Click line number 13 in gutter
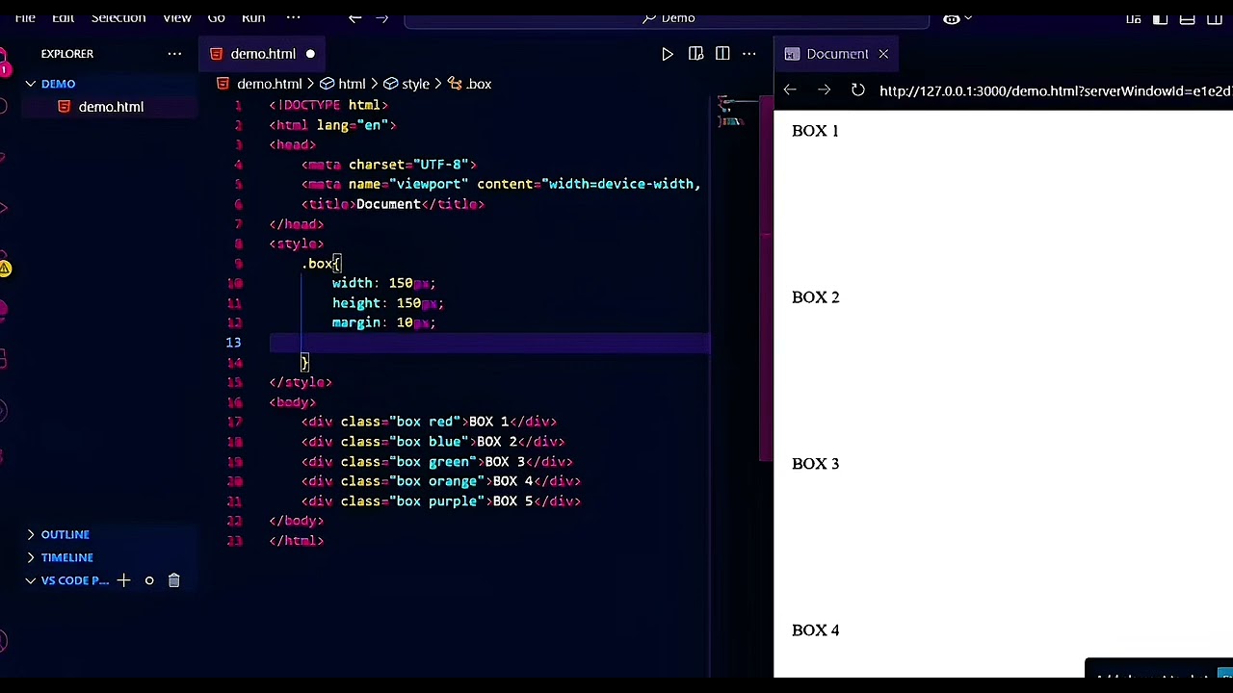The width and height of the screenshot is (1233, 693). pos(233,343)
